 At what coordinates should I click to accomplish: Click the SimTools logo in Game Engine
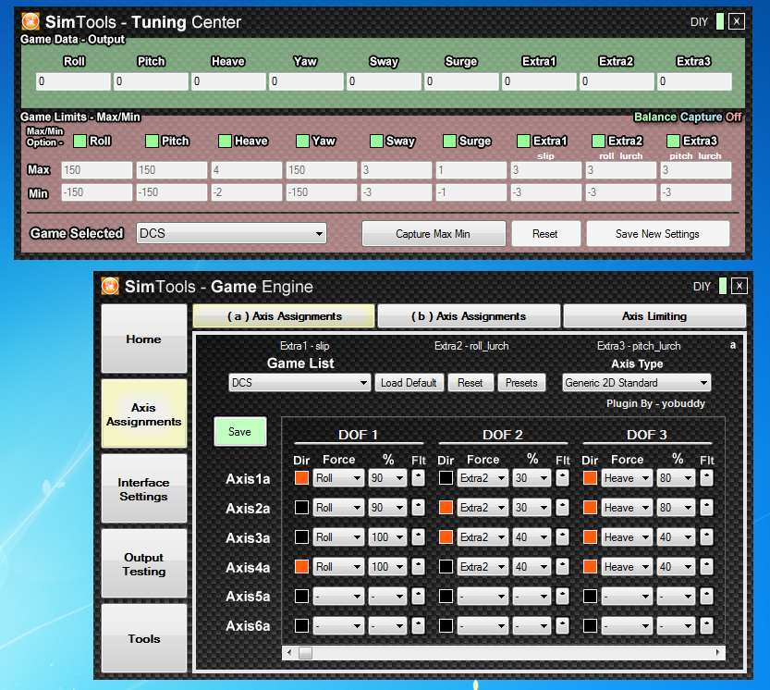pyautogui.click(x=111, y=287)
